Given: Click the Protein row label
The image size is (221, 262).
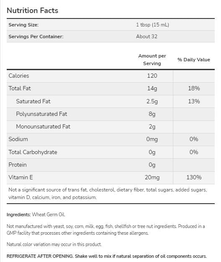Looking at the screenshot, I should [x=18, y=165].
